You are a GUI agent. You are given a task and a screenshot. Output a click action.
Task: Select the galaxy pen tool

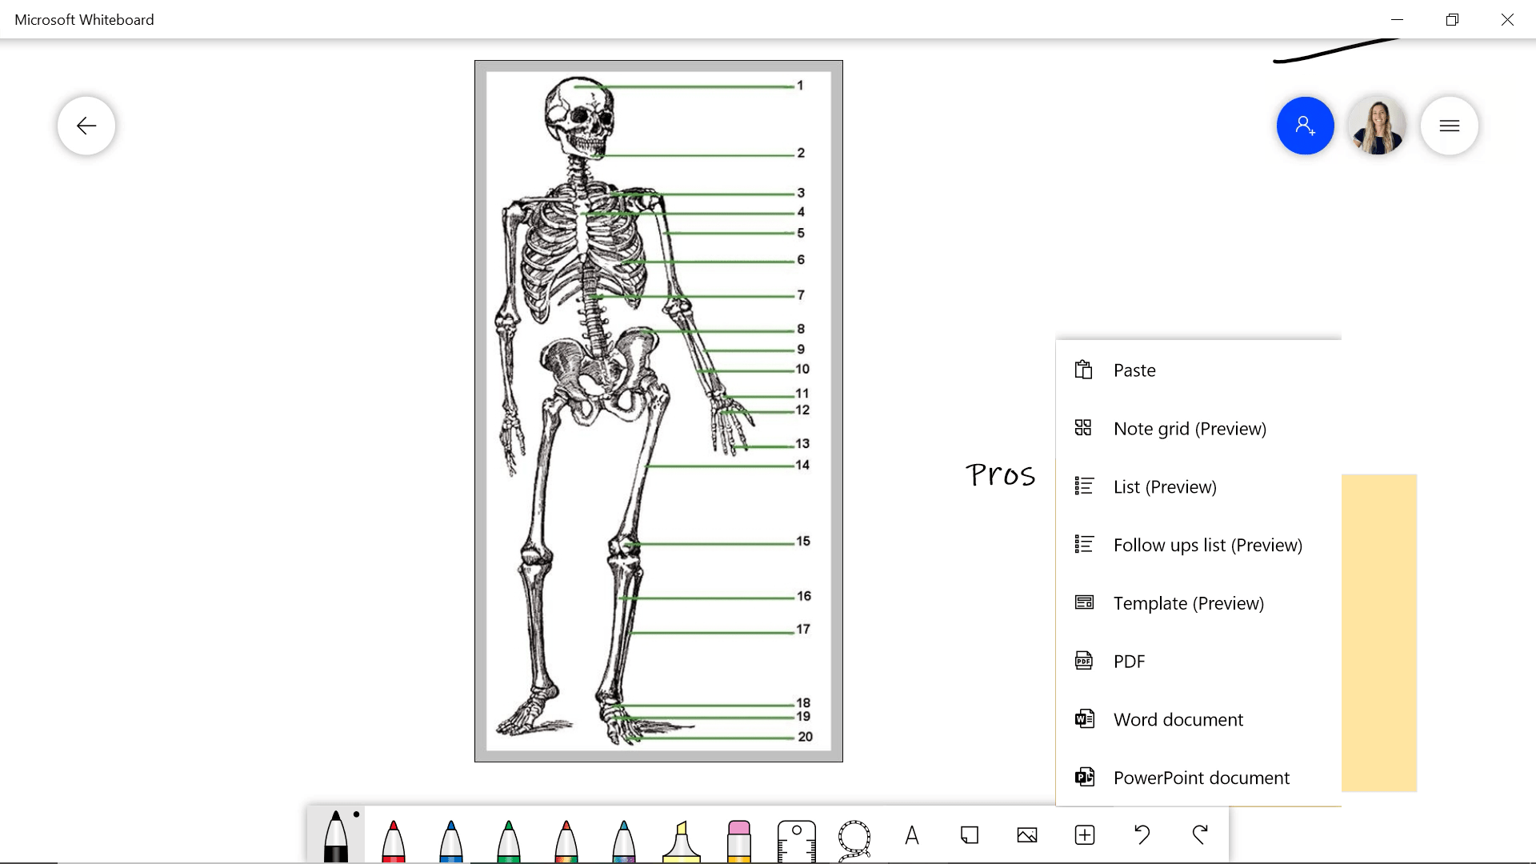click(624, 840)
